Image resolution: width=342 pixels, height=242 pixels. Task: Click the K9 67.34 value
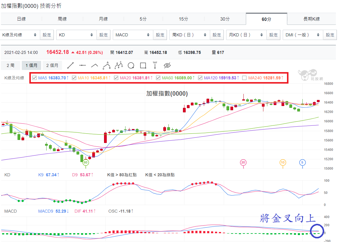point(49,175)
